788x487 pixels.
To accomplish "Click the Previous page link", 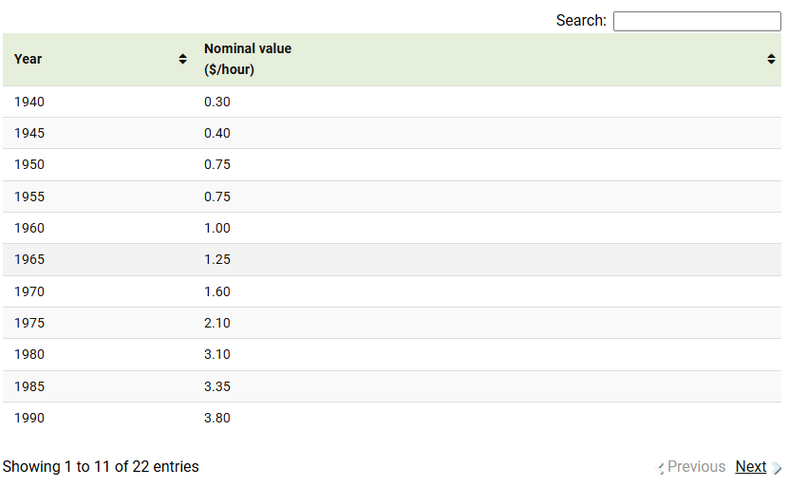I will click(x=696, y=467).
